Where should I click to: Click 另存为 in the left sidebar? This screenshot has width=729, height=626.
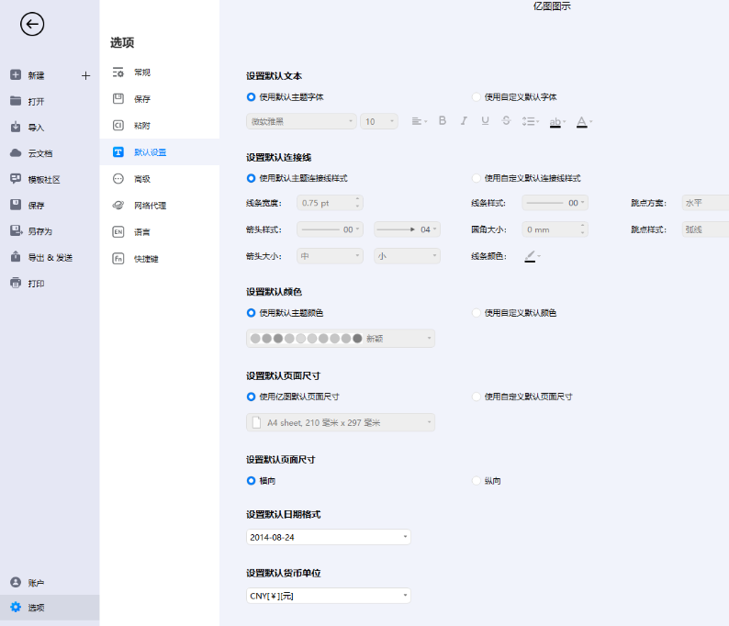pos(39,231)
